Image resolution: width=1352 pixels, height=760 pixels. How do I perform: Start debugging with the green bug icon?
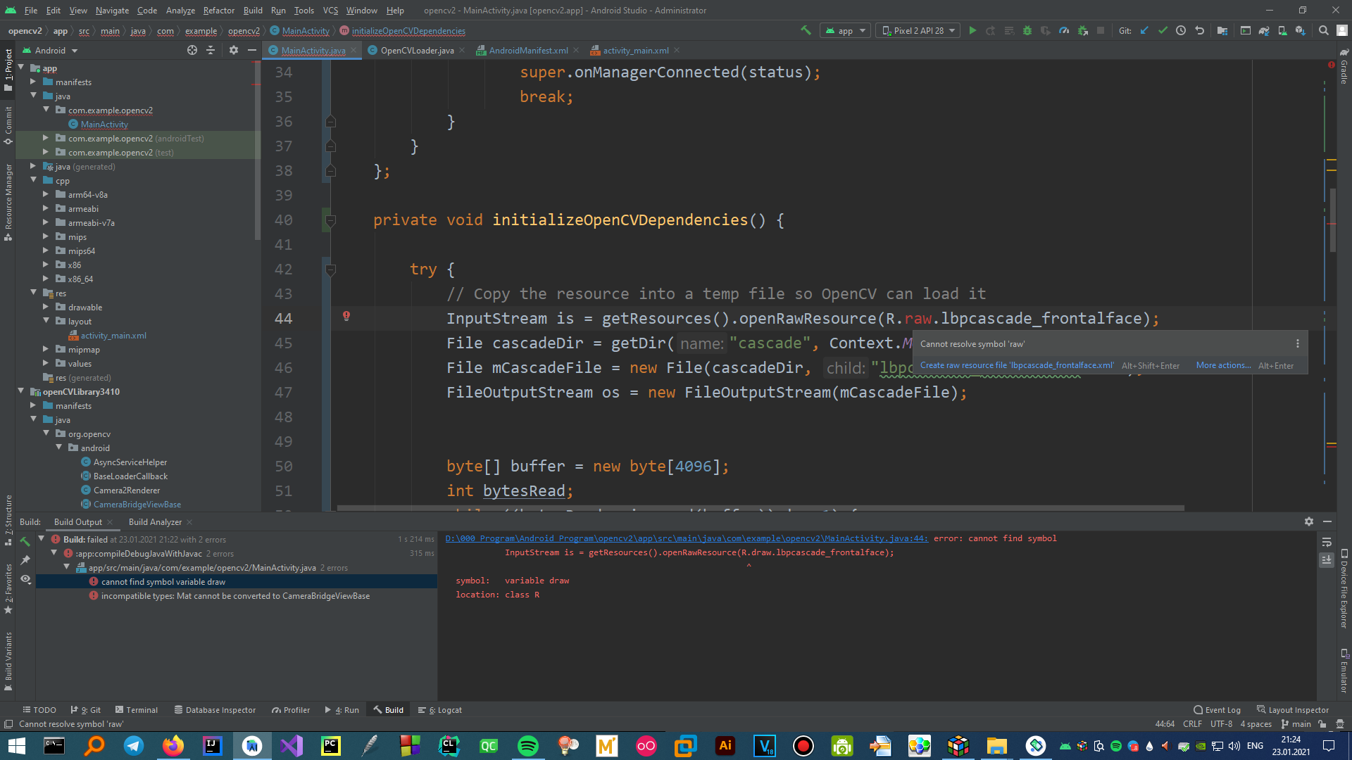tap(1027, 30)
